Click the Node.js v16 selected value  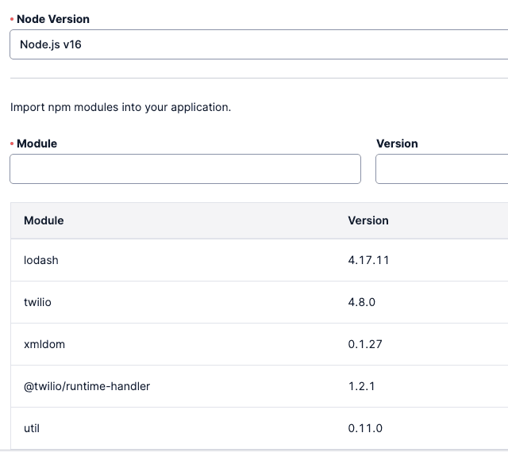(x=51, y=44)
